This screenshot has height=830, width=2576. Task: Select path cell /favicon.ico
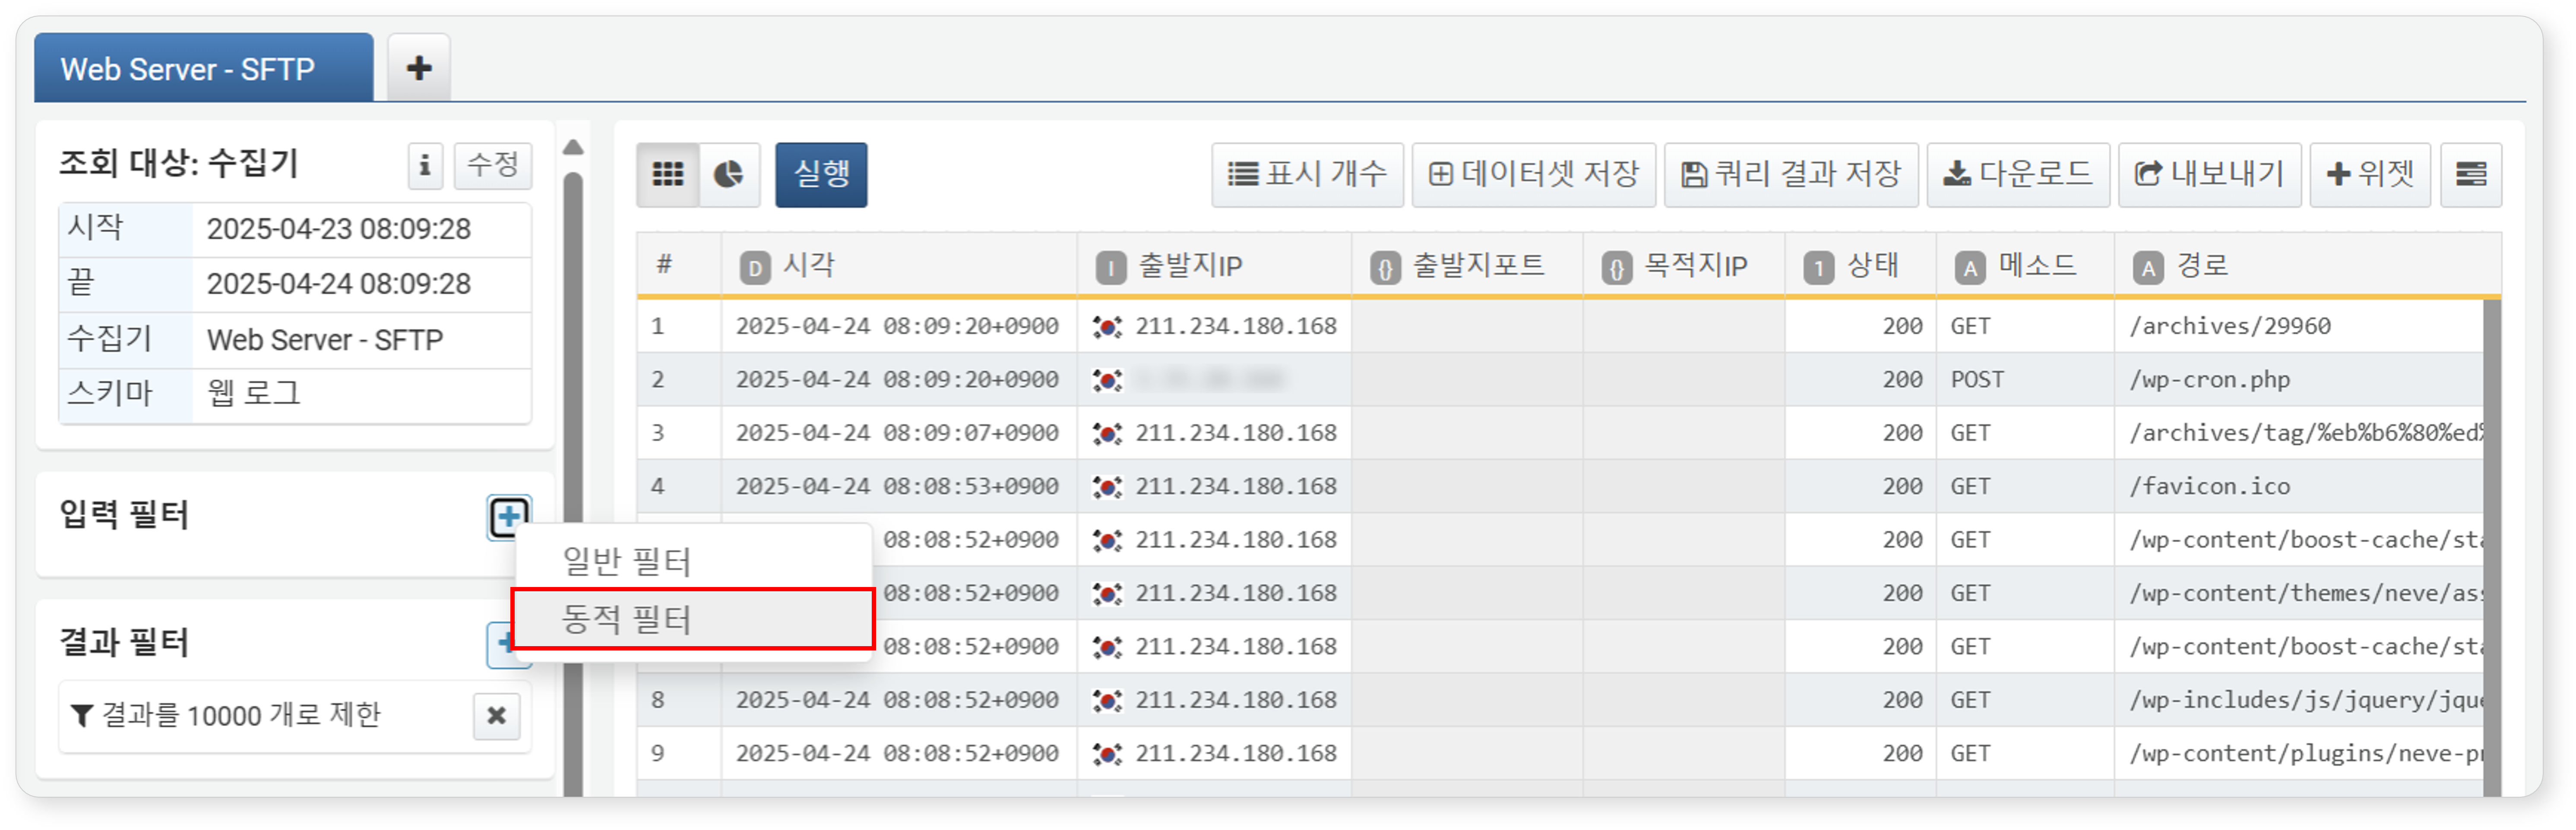click(2209, 487)
